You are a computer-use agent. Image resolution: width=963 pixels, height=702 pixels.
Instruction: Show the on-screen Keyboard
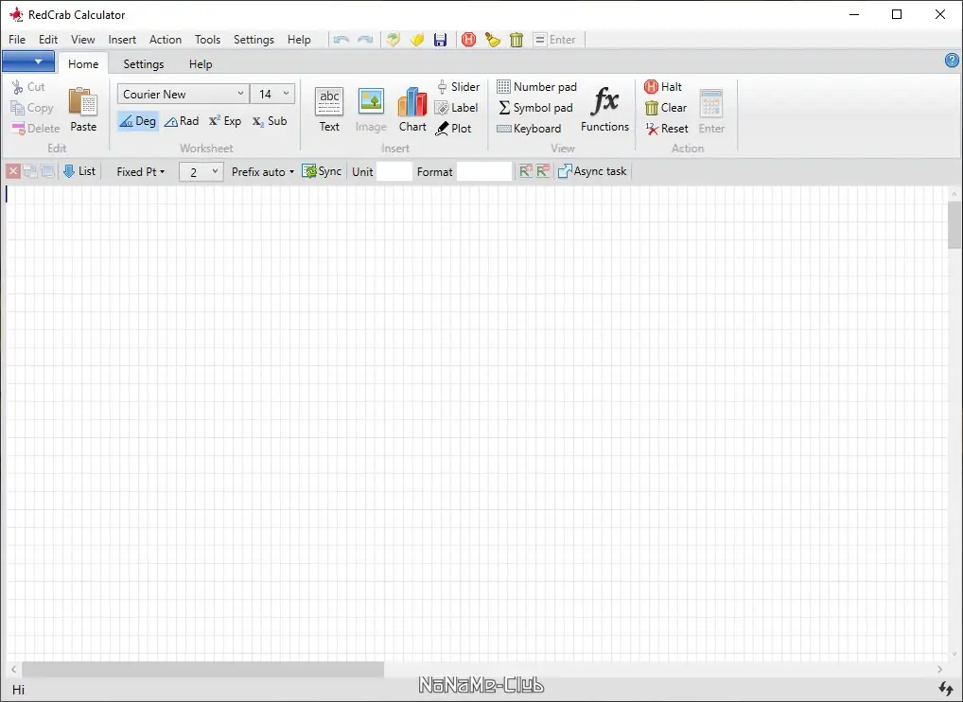(x=529, y=129)
